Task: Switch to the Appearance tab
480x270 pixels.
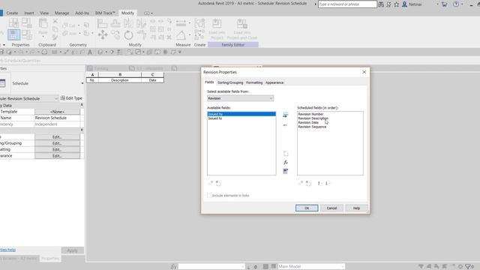Action: (274, 82)
